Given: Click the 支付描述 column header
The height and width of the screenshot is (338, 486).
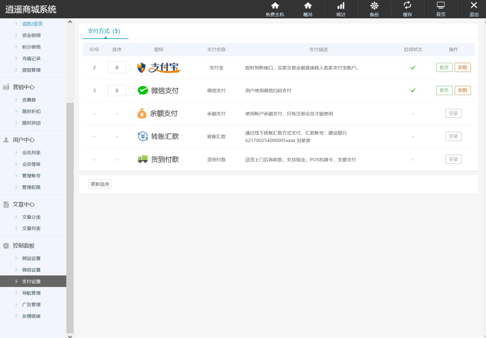Looking at the screenshot, I should [318, 50].
